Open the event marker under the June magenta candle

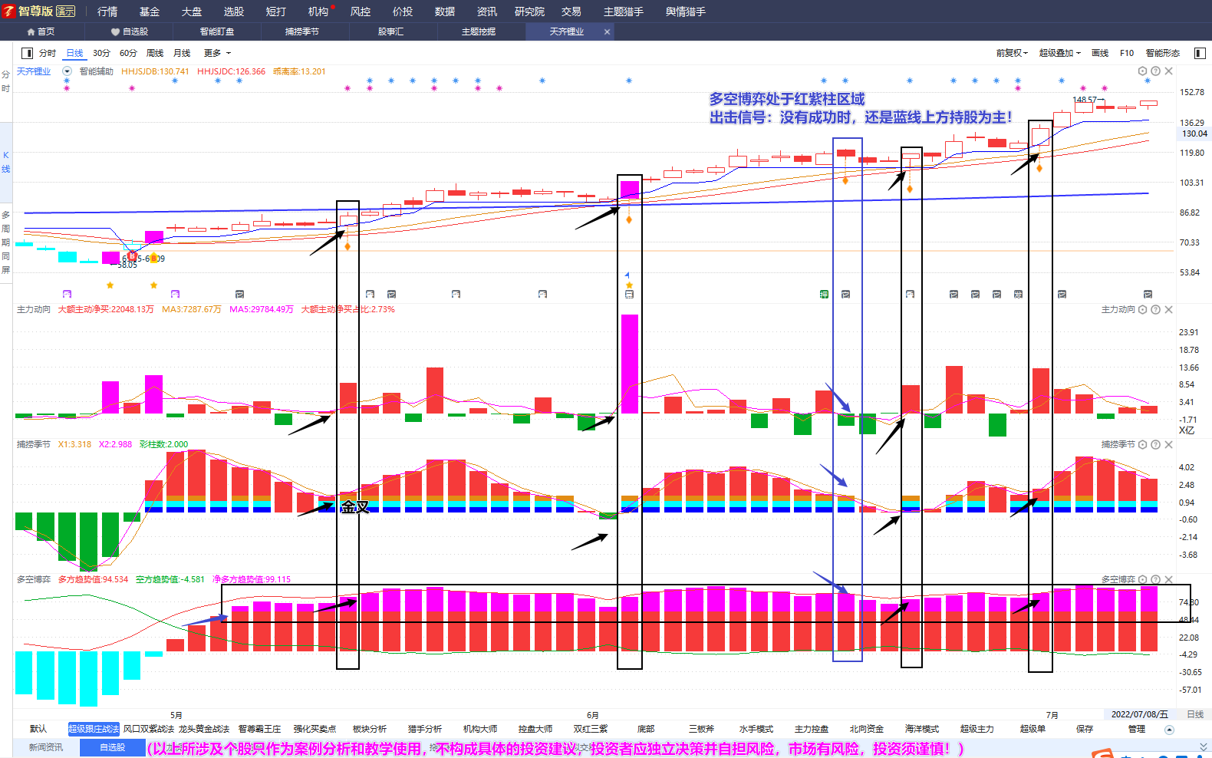point(629,294)
